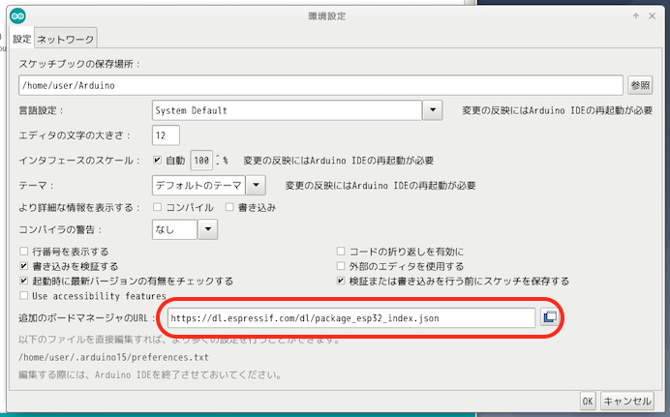Enable コードの折り返し code folding checkbox
Image resolution: width=670 pixels, height=417 pixels.
point(341,252)
